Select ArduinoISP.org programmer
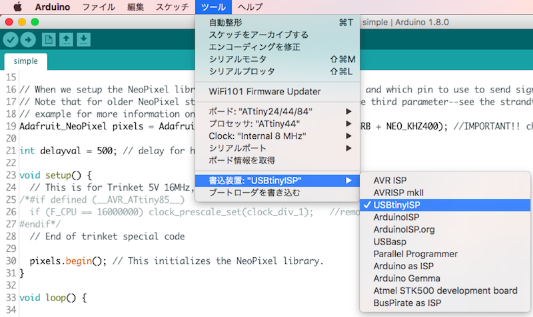This screenshot has width=533, height=317. point(445,229)
